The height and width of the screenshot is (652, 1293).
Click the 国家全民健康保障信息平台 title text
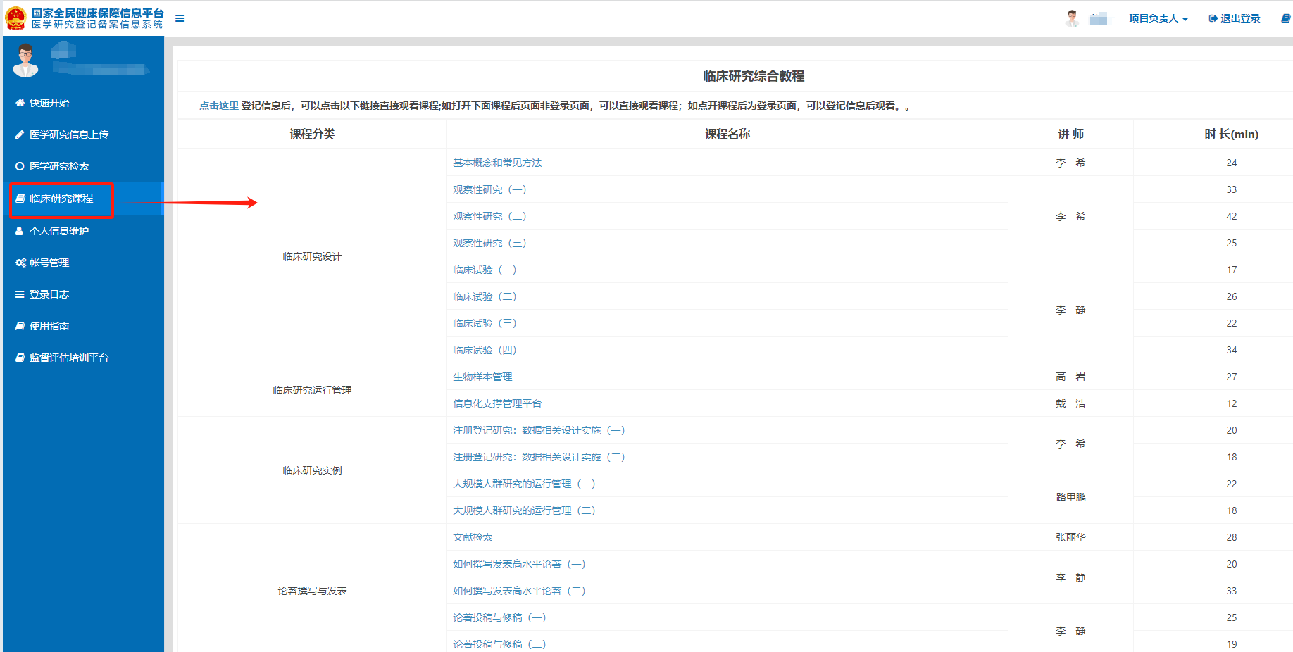click(97, 13)
